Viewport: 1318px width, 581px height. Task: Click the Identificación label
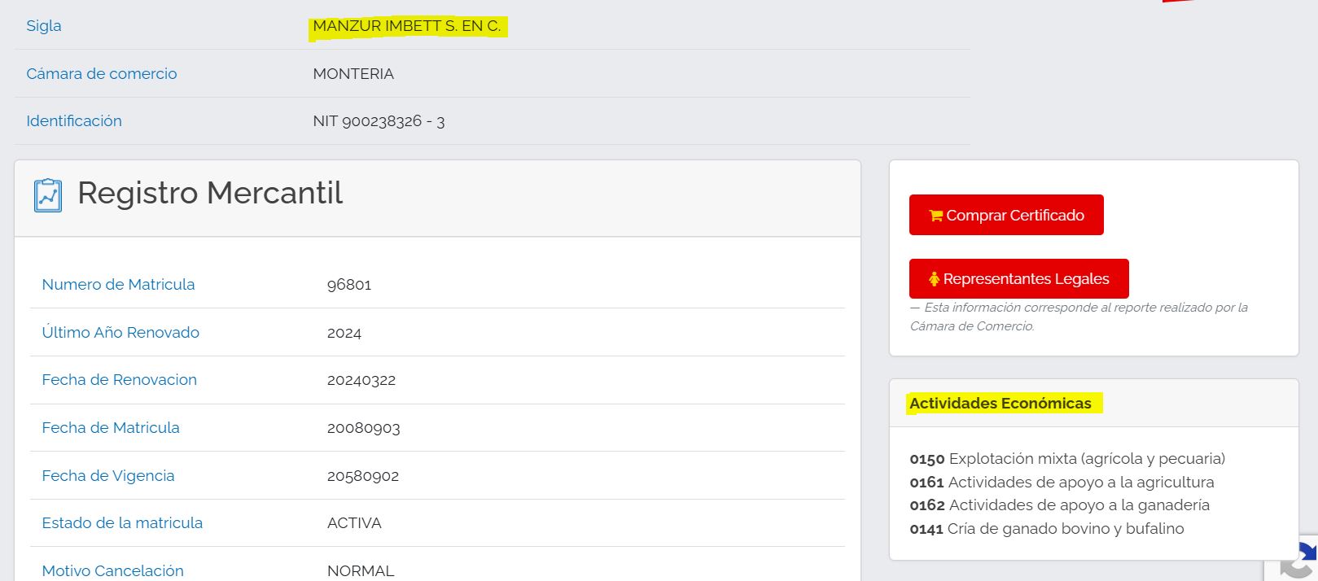[74, 121]
